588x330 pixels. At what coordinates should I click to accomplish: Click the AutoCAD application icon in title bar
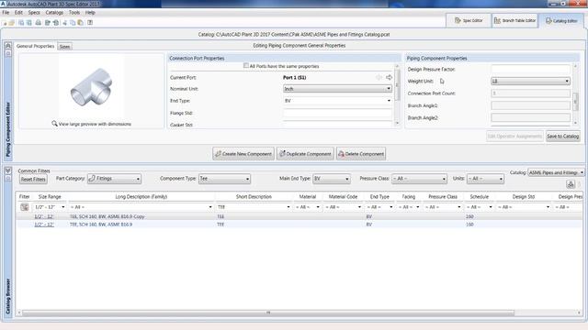3,4
